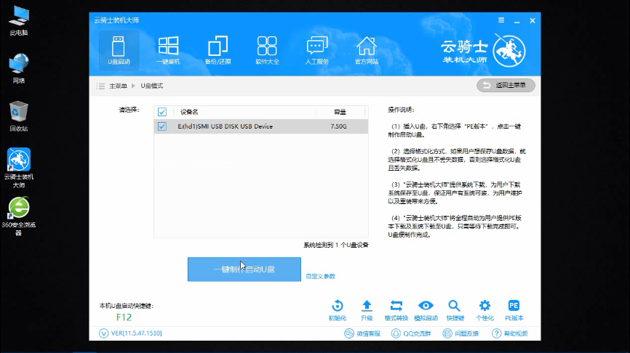Close the 云骑士装机大师 window

pos(533,20)
